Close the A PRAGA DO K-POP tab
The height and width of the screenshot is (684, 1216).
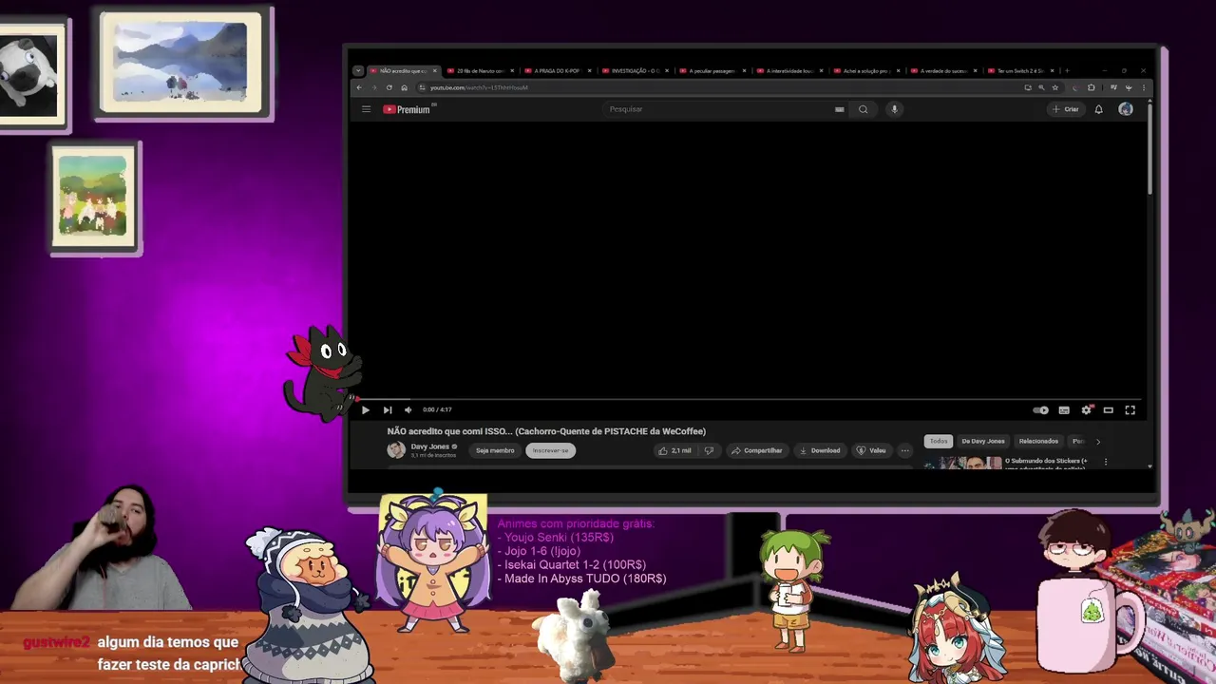click(x=589, y=70)
